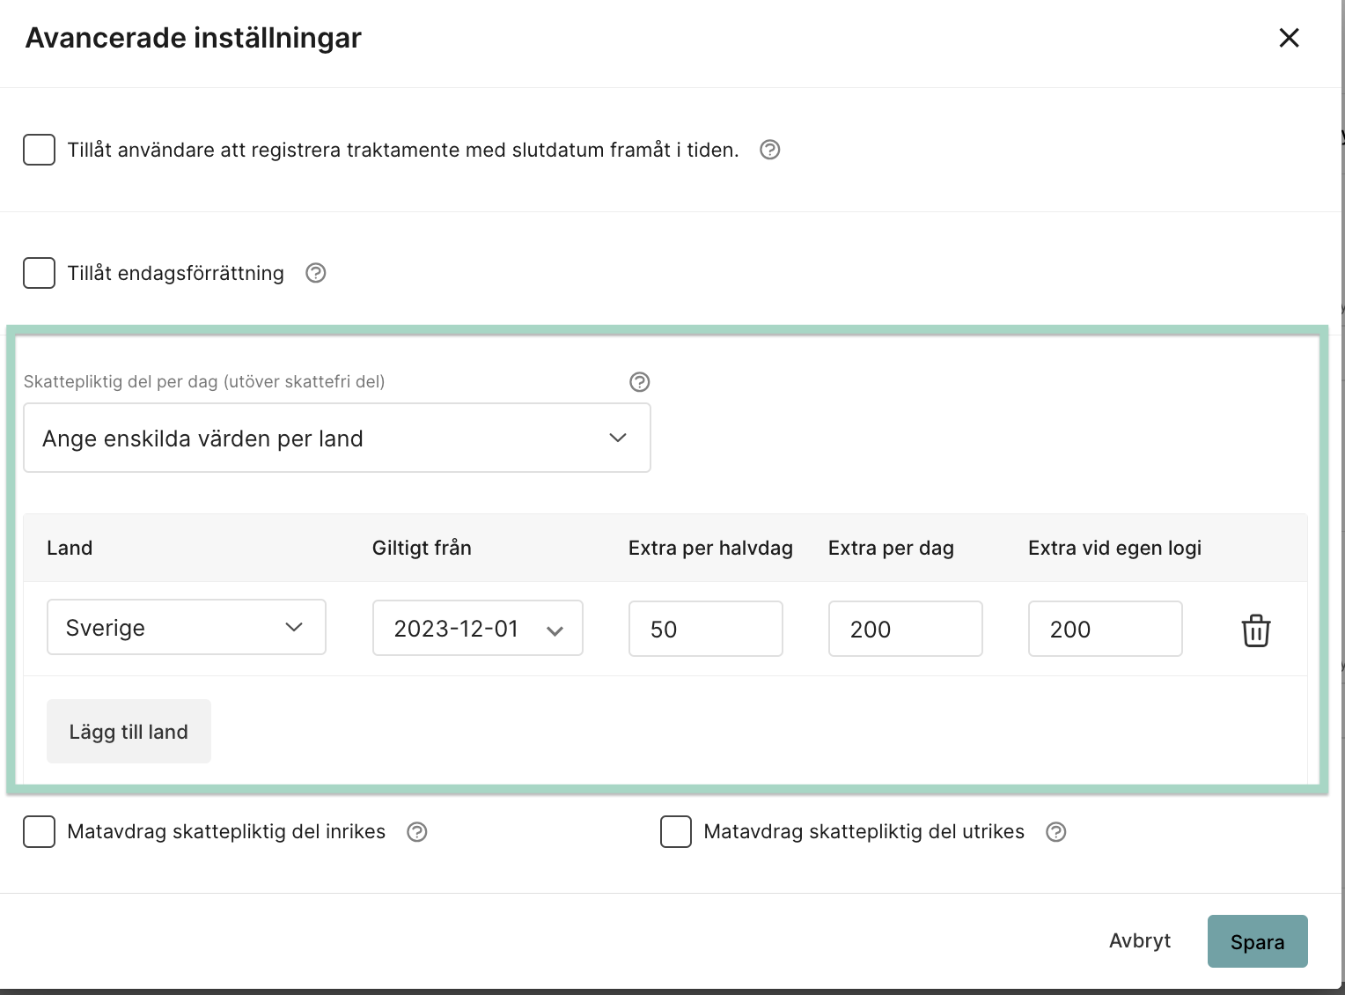Close the Avancerade inställningar dialog
The width and height of the screenshot is (1345, 995).
pyautogui.click(x=1289, y=38)
